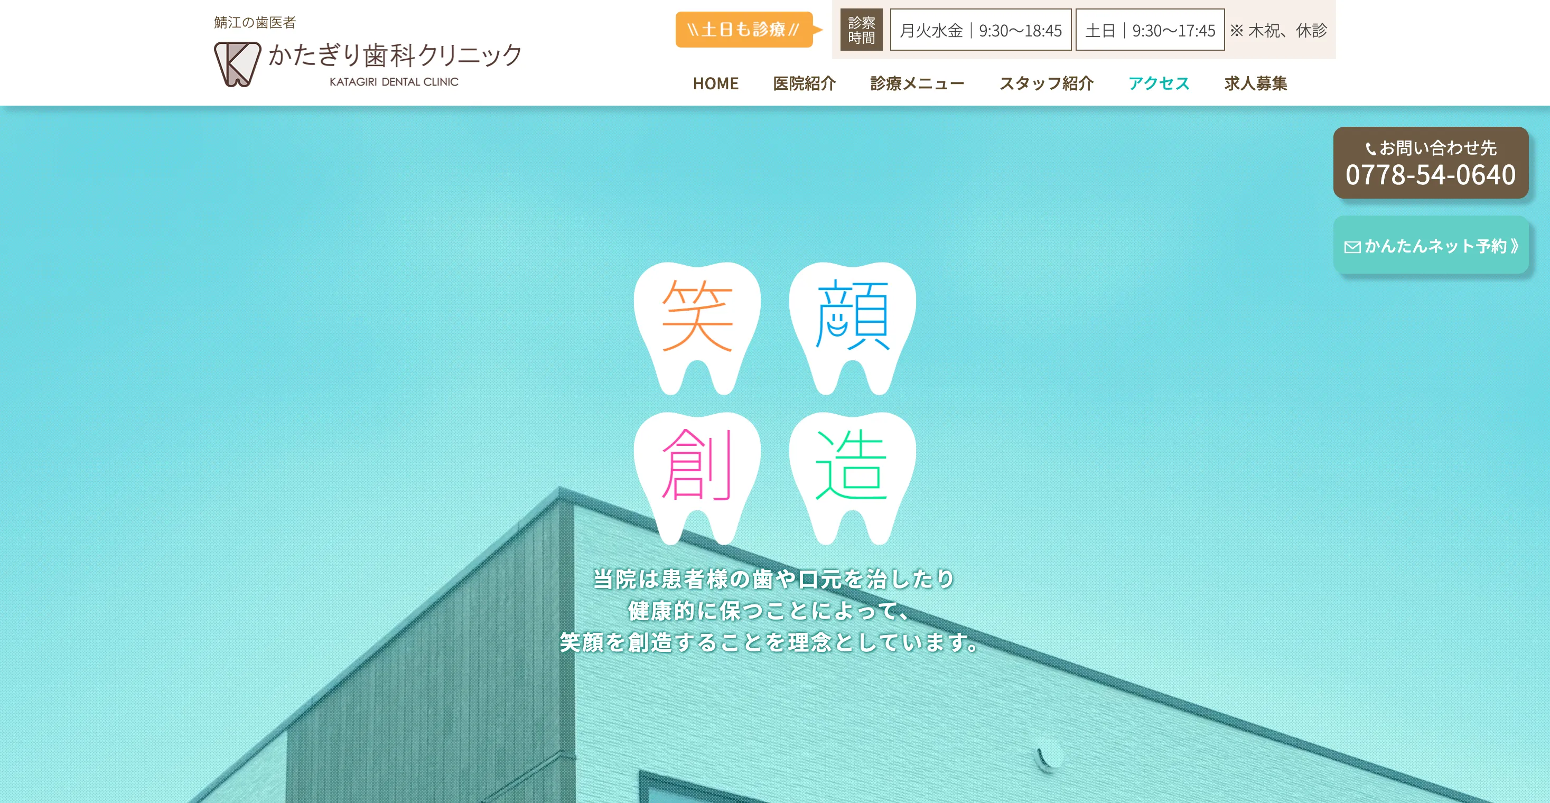This screenshot has width=1550, height=803.
Task: Click KATAGIRI DENTAL CLINIC subtitle
Action: click(x=394, y=82)
